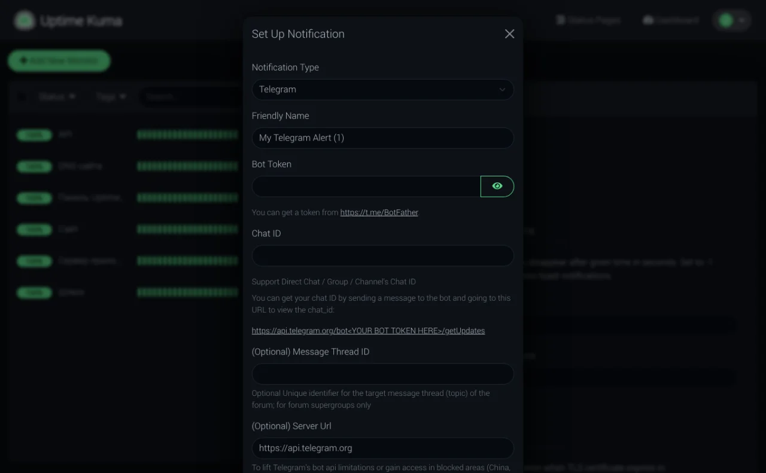Click the "Set Up Notification" dialog title
This screenshot has width=766, height=473.
298,34
